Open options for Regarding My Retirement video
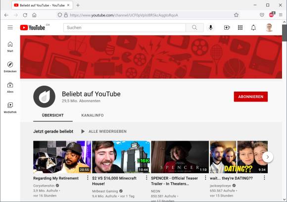287x202 pixels. click(88, 178)
